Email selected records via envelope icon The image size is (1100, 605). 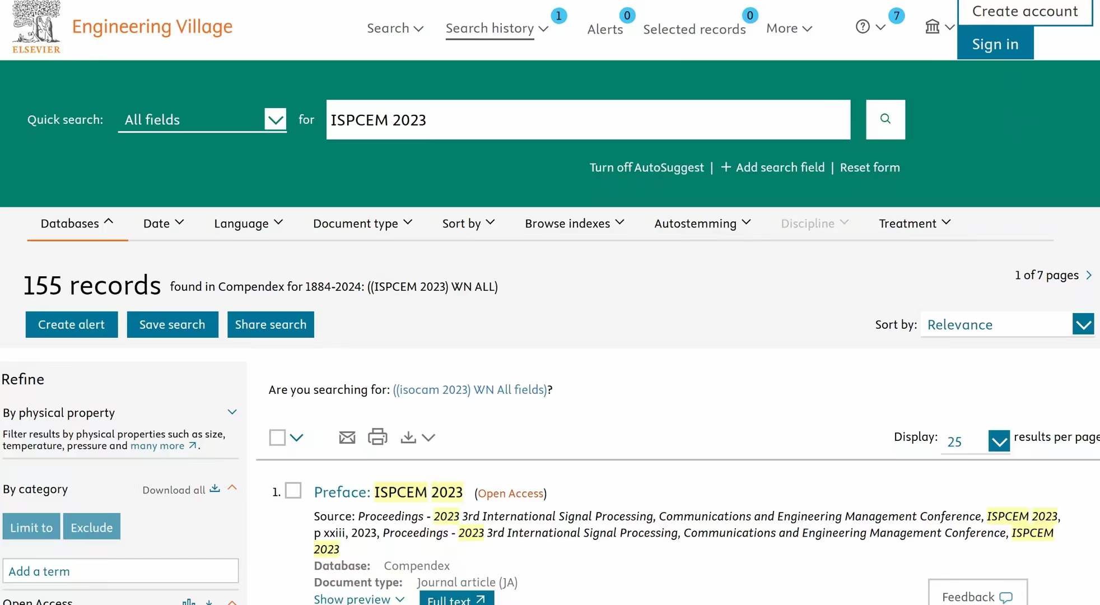pos(347,438)
